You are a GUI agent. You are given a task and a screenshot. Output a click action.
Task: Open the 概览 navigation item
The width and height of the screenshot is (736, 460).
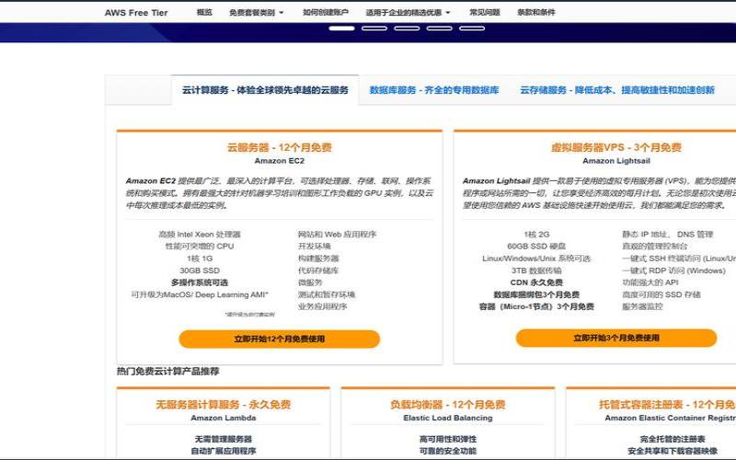[x=204, y=13]
